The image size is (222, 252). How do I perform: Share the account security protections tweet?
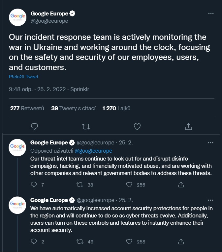point(181,241)
